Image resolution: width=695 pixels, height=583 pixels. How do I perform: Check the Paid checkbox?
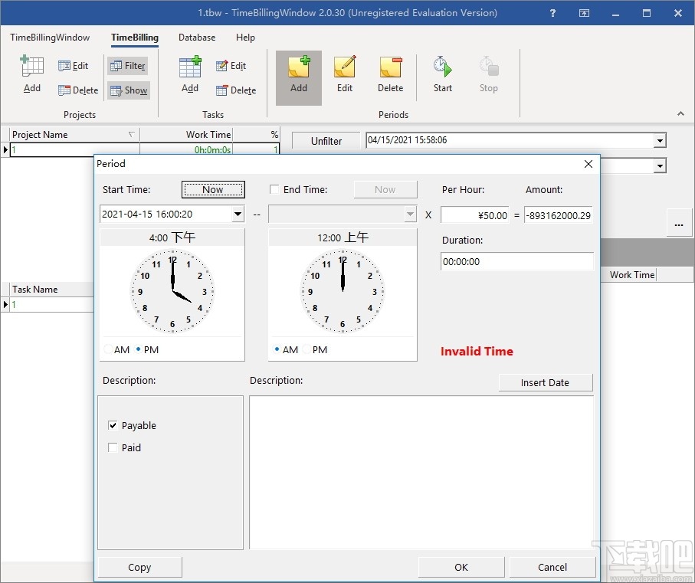pos(113,448)
